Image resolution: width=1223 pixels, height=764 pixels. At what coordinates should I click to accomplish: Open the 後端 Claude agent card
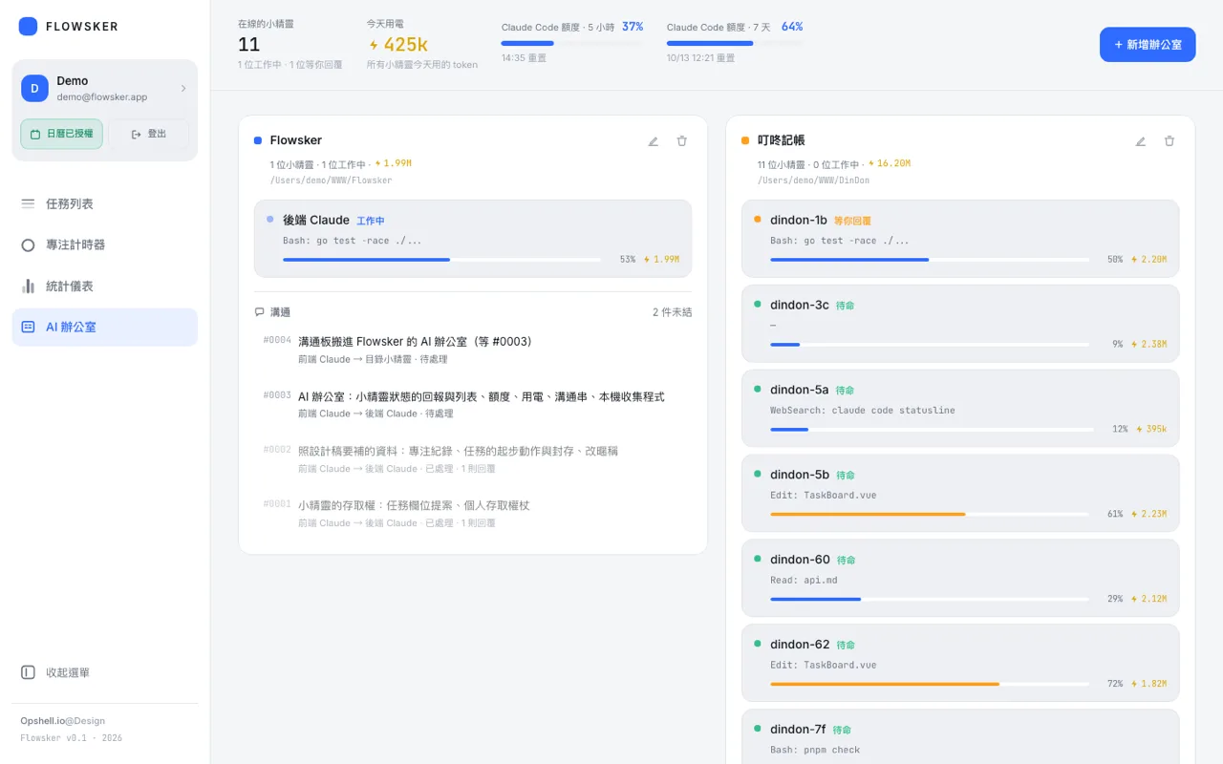(473, 239)
